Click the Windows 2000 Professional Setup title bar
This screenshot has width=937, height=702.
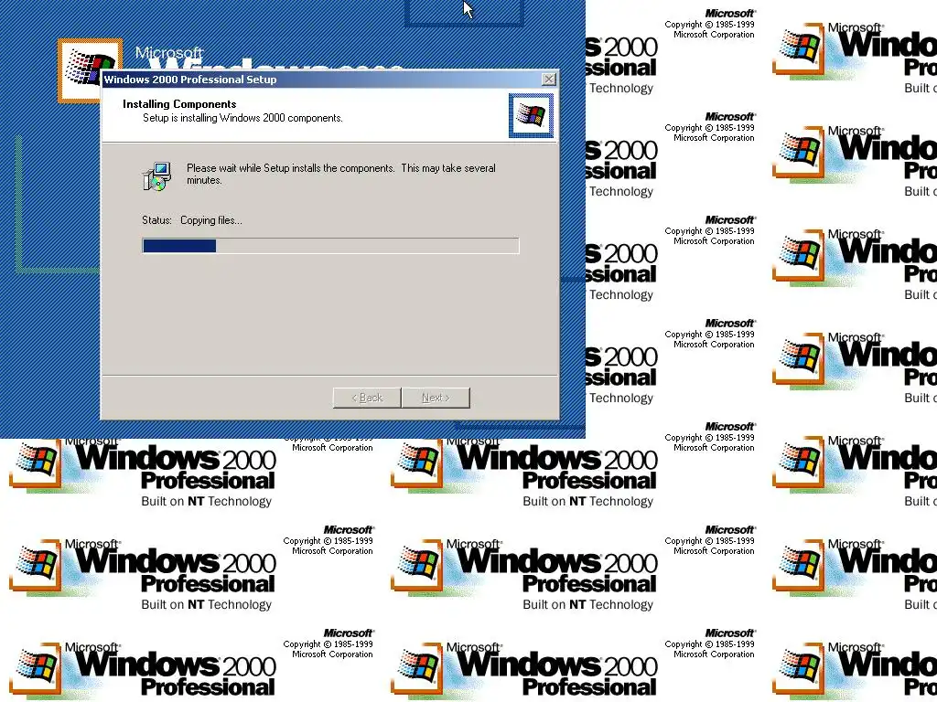[329, 80]
